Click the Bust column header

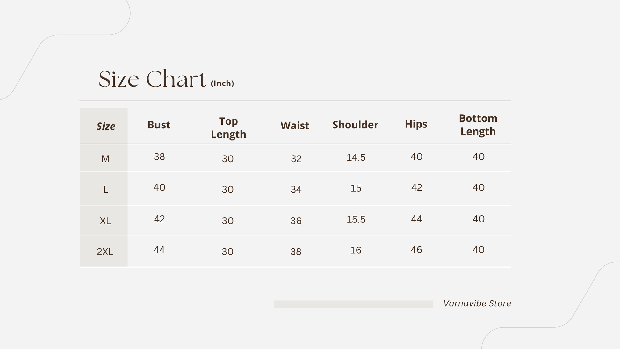159,125
